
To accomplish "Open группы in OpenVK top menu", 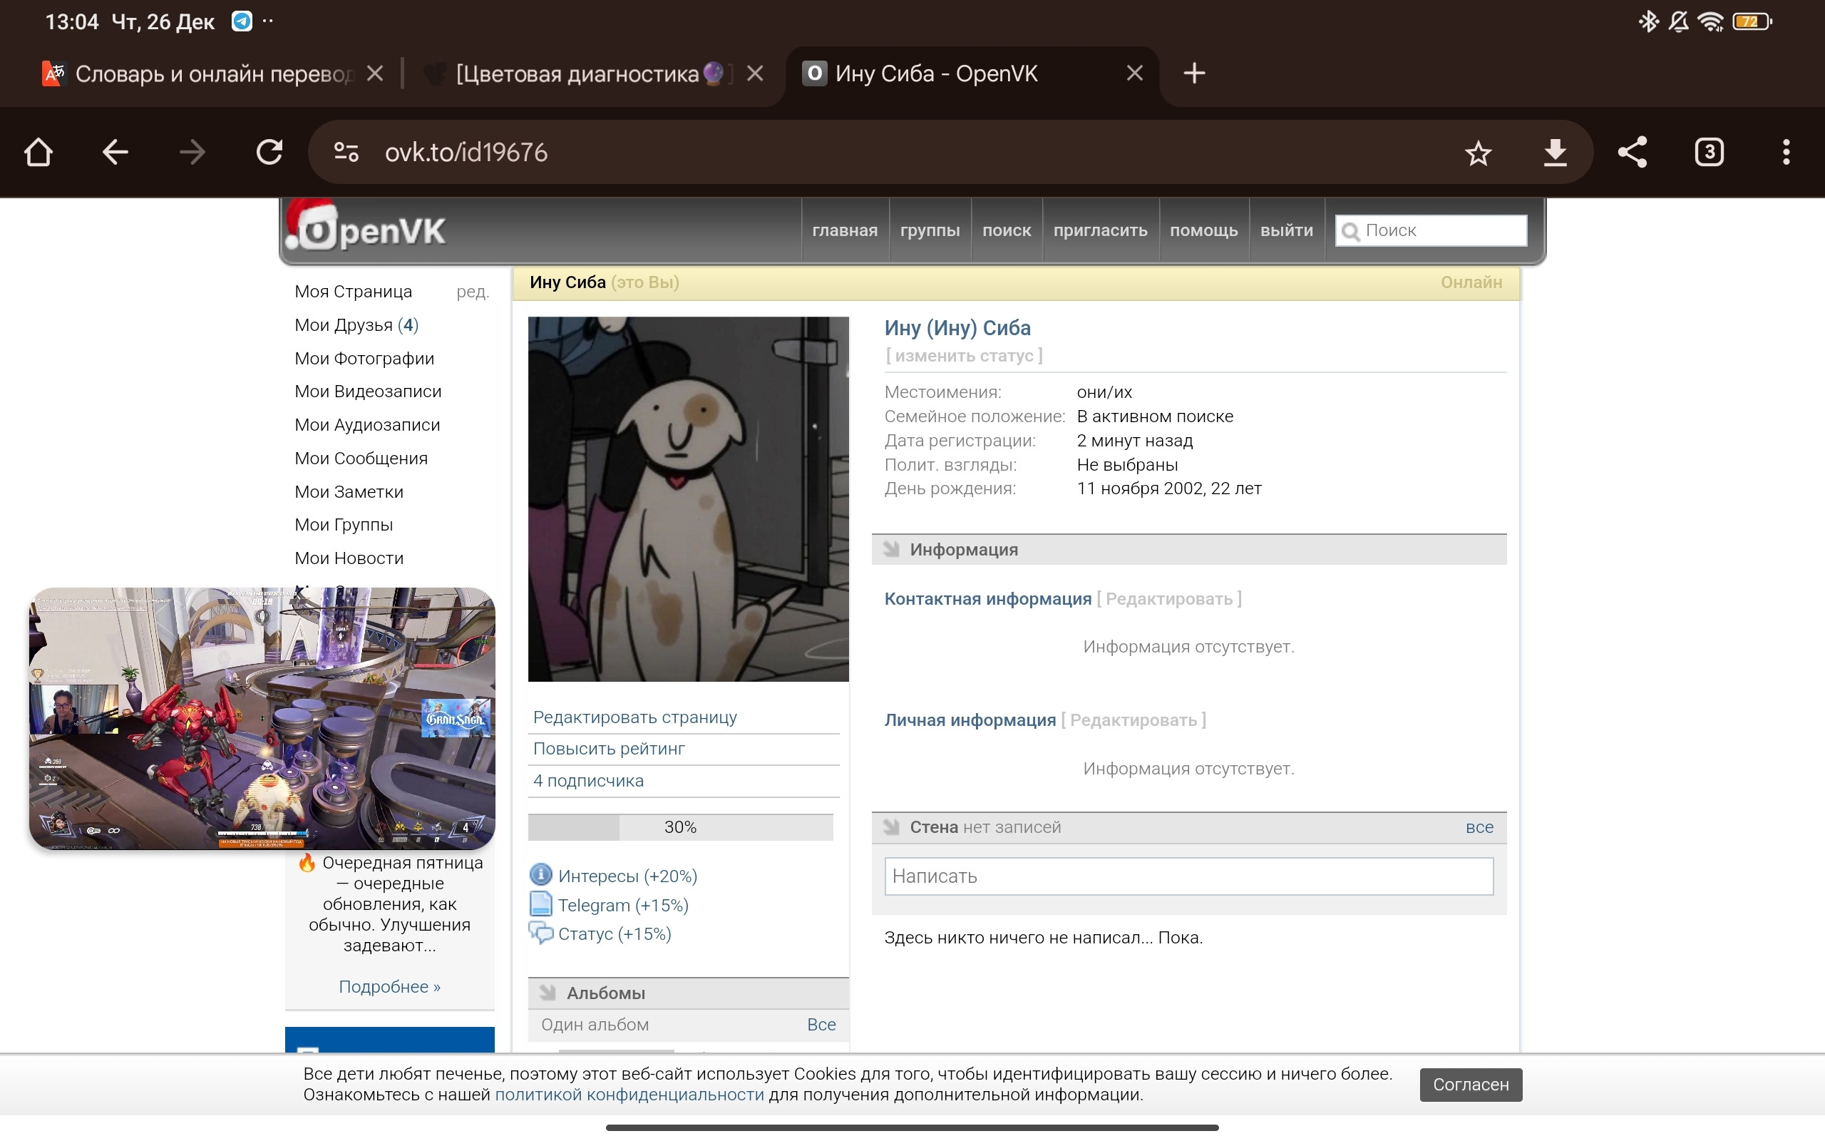I will click(929, 230).
